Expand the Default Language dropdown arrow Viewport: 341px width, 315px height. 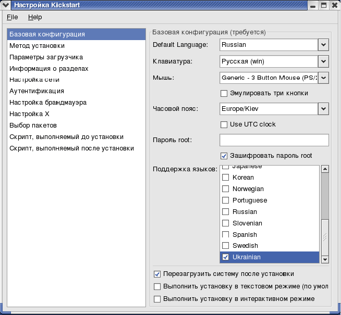pyautogui.click(x=323, y=45)
